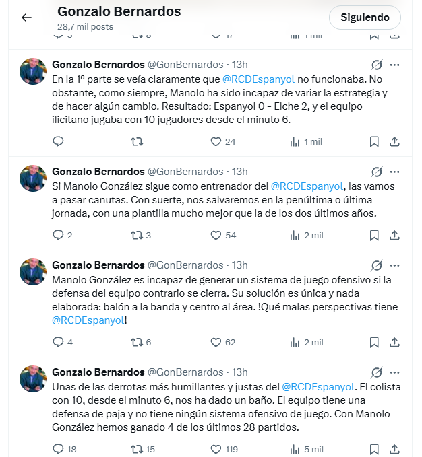Open the Grok explain icon on 'pasar canutas' tweet
This screenshot has width=422, height=457.
376,172
